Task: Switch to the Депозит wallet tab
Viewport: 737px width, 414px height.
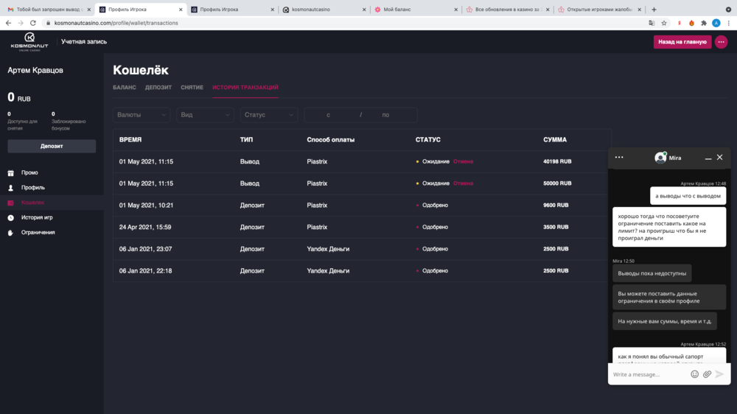Action: tap(158, 88)
